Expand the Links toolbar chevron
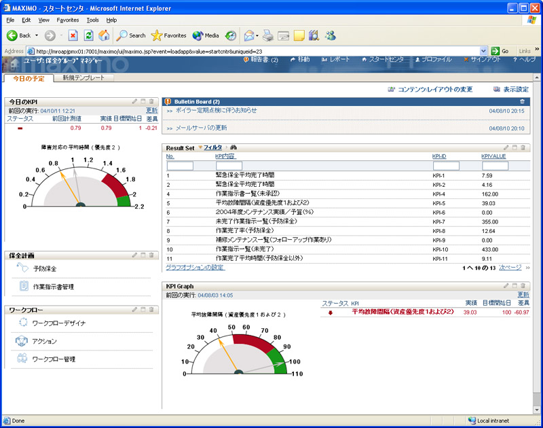 tap(537, 49)
